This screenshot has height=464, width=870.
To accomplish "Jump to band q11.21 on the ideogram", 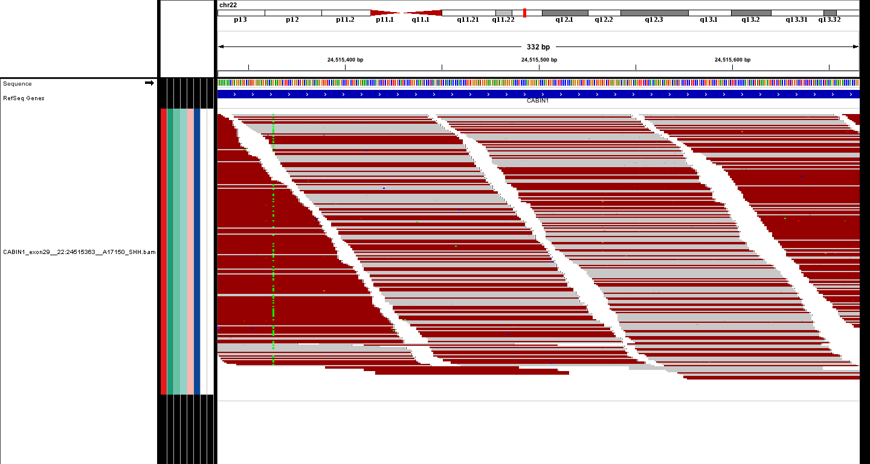I will coord(469,13).
